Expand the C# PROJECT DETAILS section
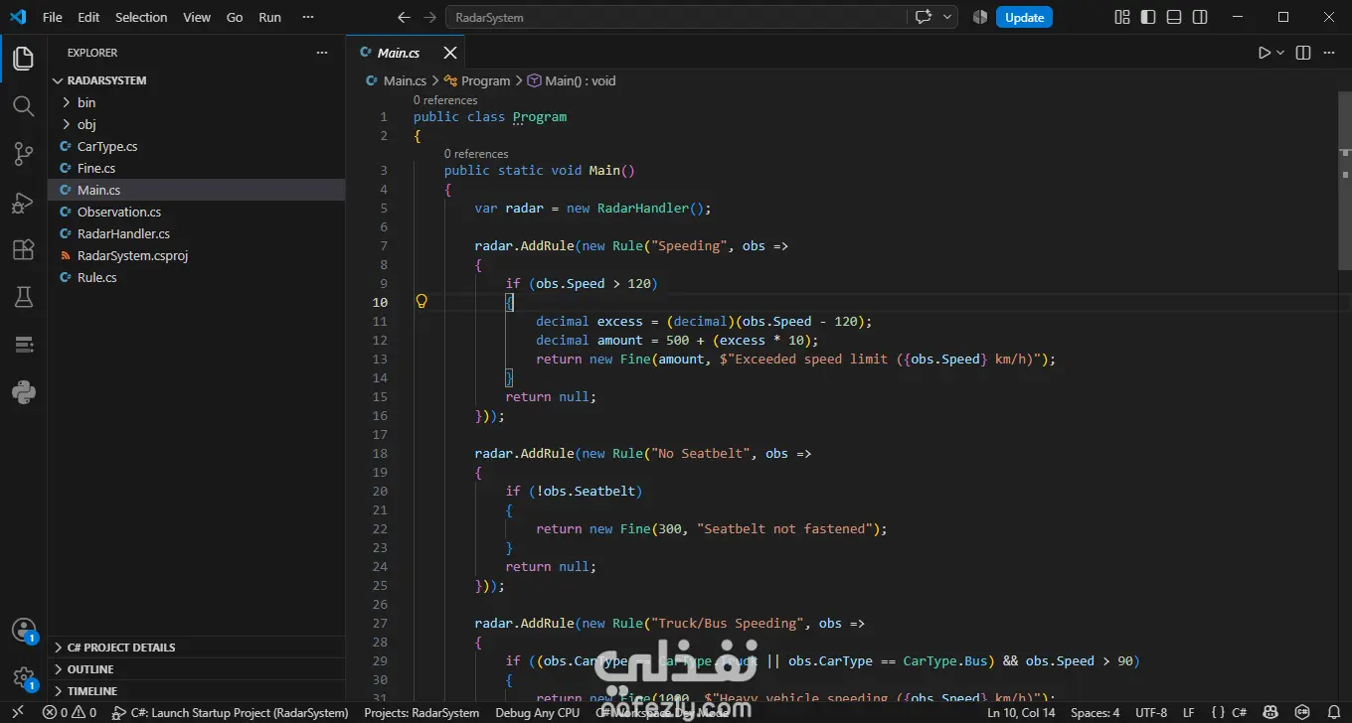 pyautogui.click(x=197, y=647)
